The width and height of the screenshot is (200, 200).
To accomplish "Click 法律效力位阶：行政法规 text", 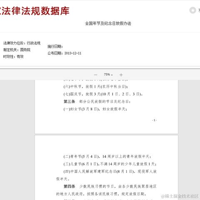I will (22, 43).
